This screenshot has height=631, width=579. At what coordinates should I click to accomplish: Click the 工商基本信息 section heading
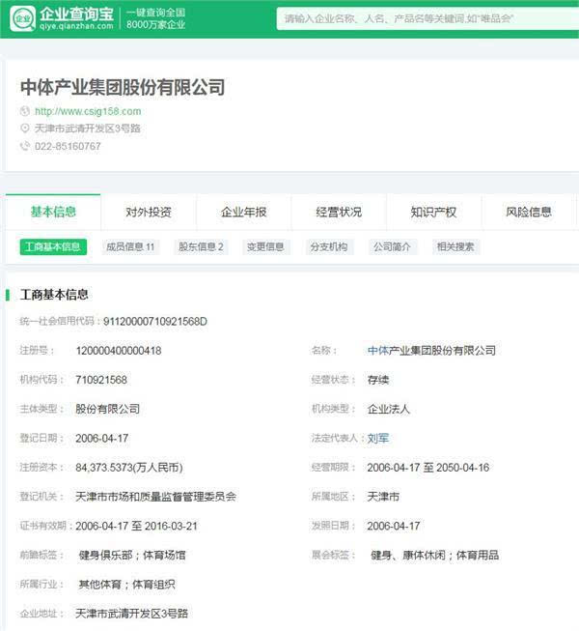54,295
